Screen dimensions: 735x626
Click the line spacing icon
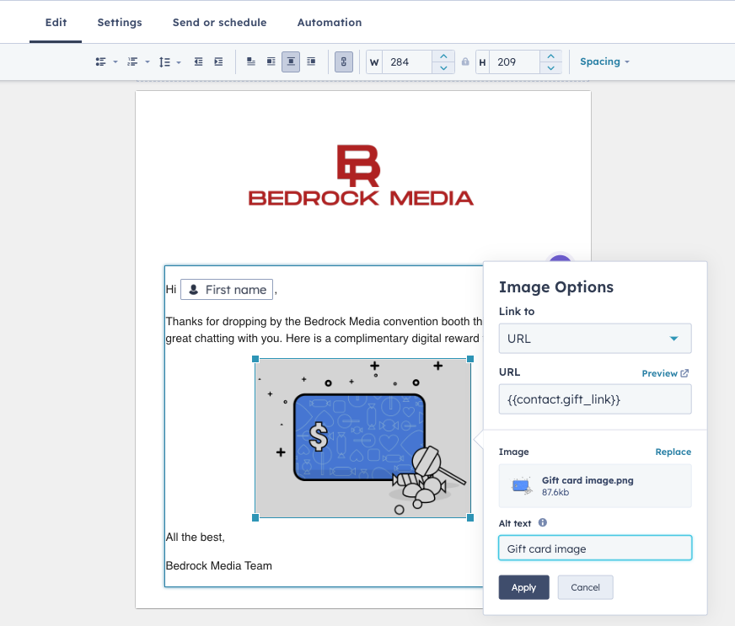tap(164, 62)
